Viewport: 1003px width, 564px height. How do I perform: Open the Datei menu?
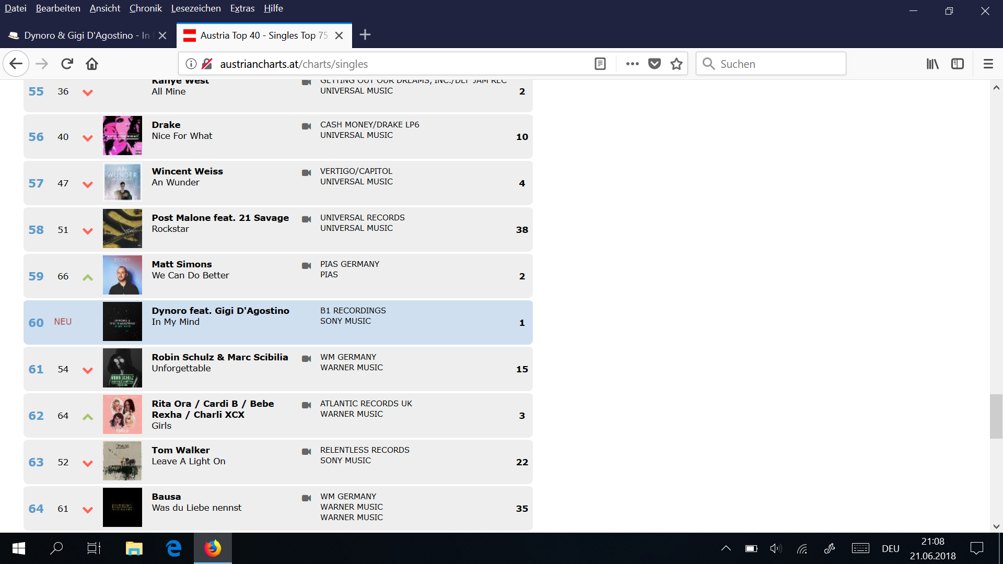coord(16,8)
